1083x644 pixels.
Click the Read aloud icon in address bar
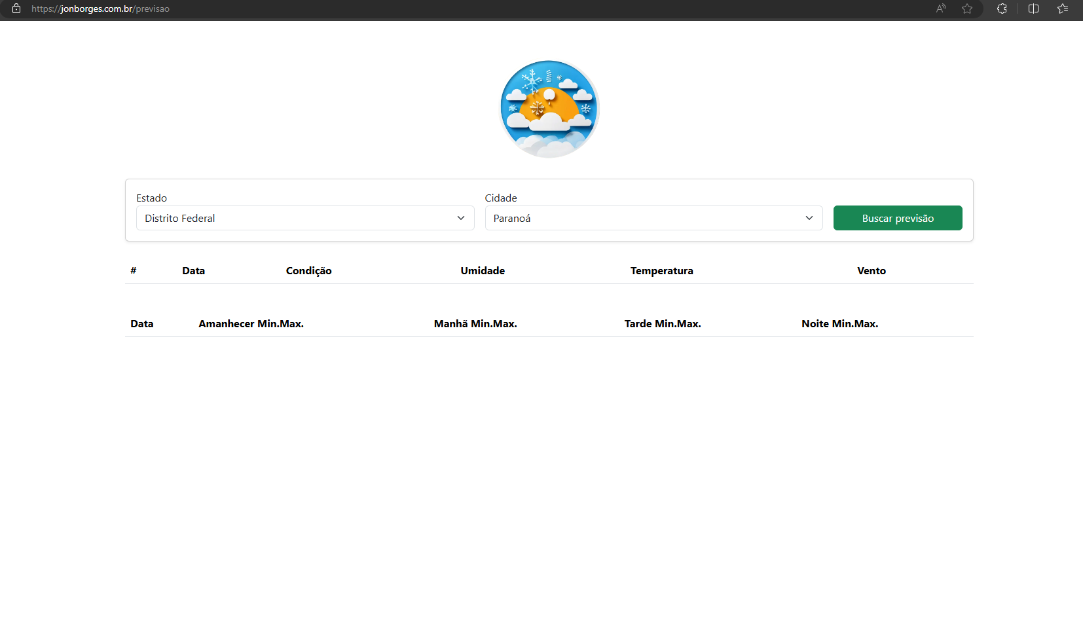[x=941, y=9]
